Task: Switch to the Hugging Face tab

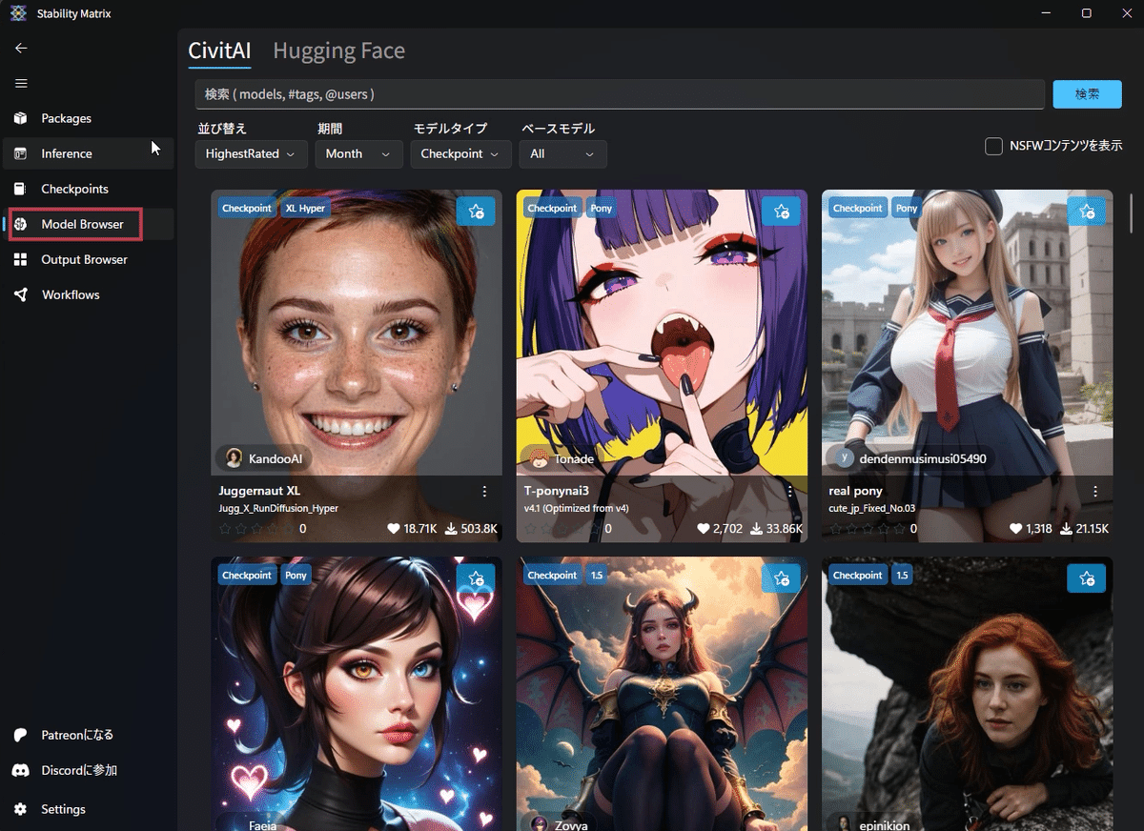Action: tap(339, 51)
